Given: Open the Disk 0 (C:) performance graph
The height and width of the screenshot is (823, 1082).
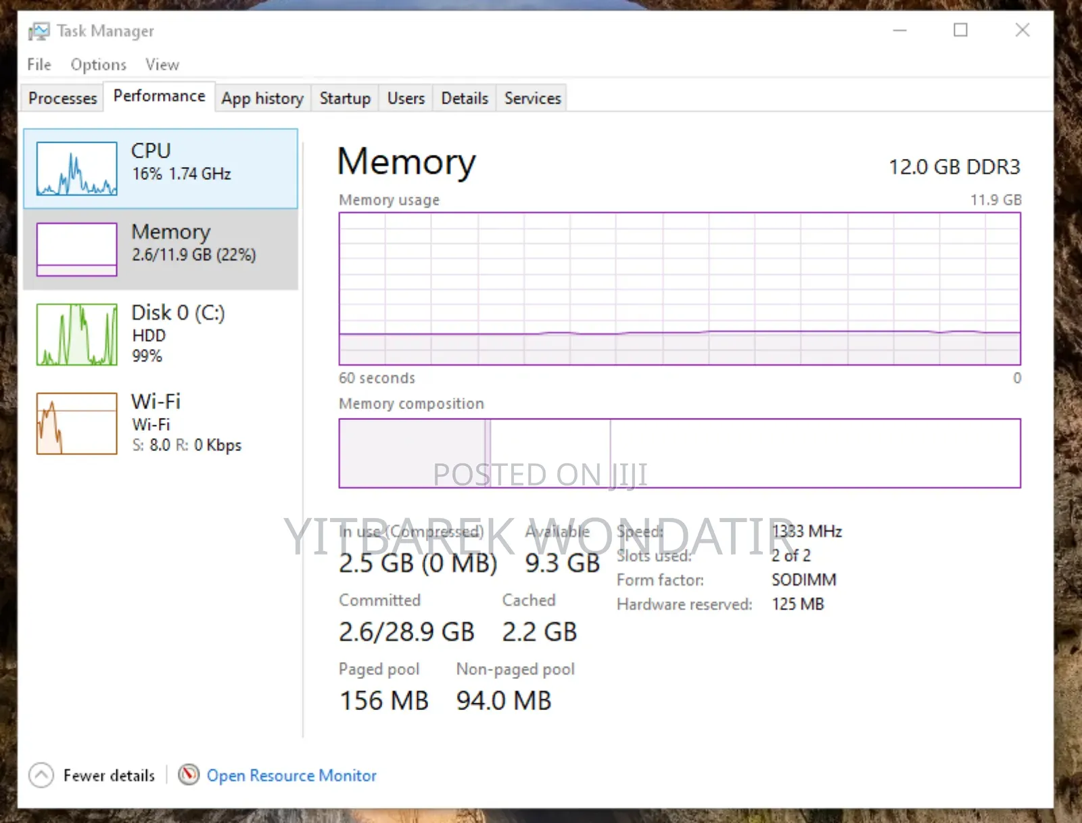Looking at the screenshot, I should coord(76,334).
